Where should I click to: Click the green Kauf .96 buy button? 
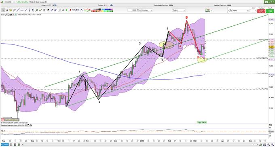click(x=270, y=11)
